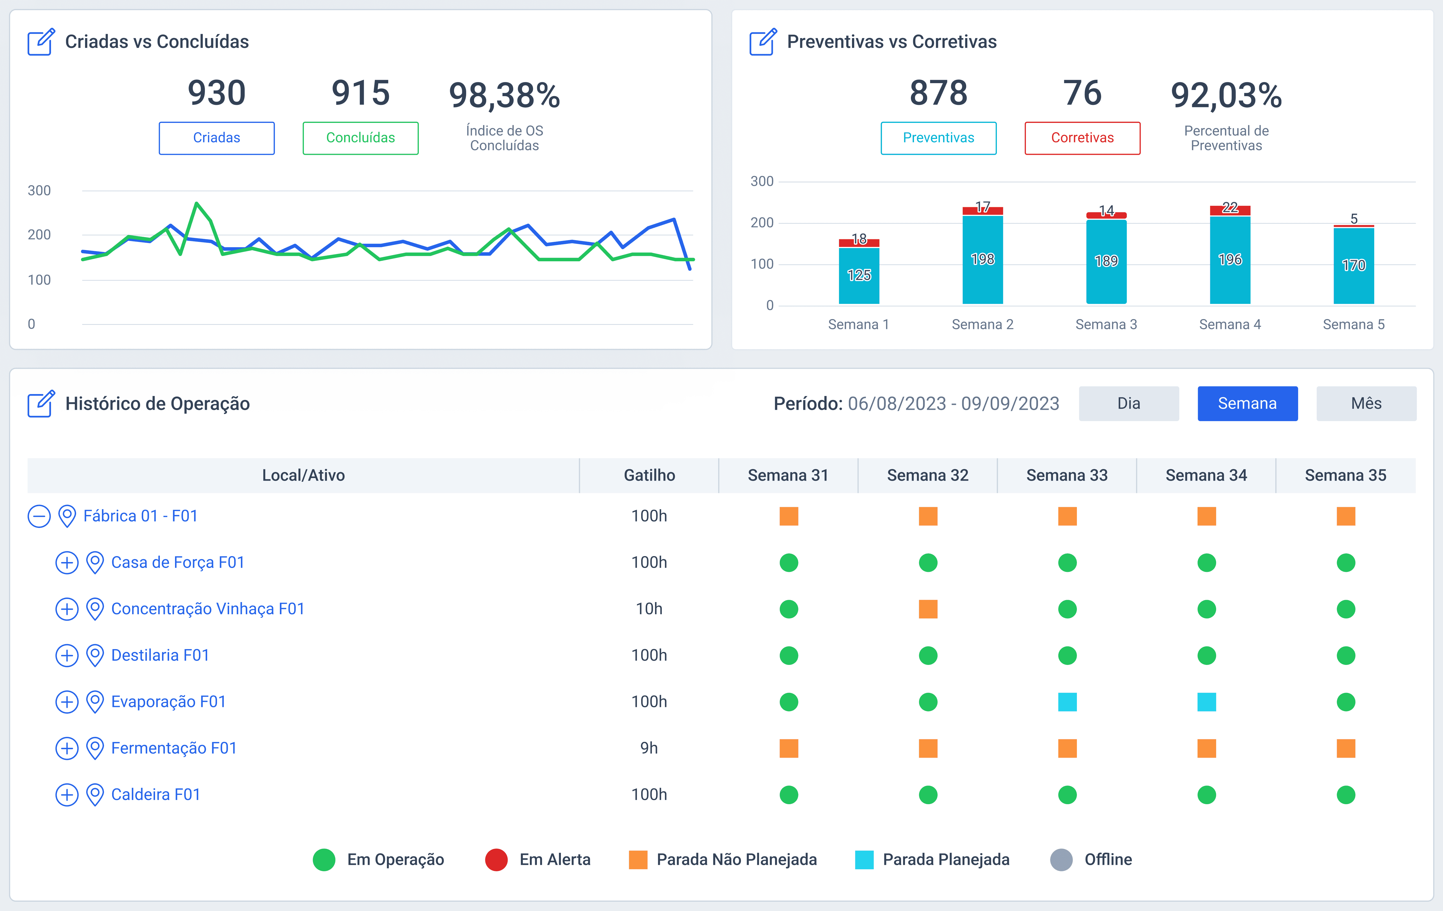Click the Local/Ativo column header
1443x911 pixels.
tap(303, 475)
